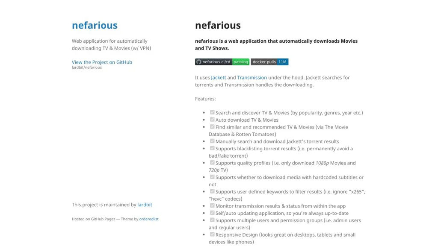
Task: Toggle the Manually search Jackett's results checkbox
Action: tap(212, 141)
